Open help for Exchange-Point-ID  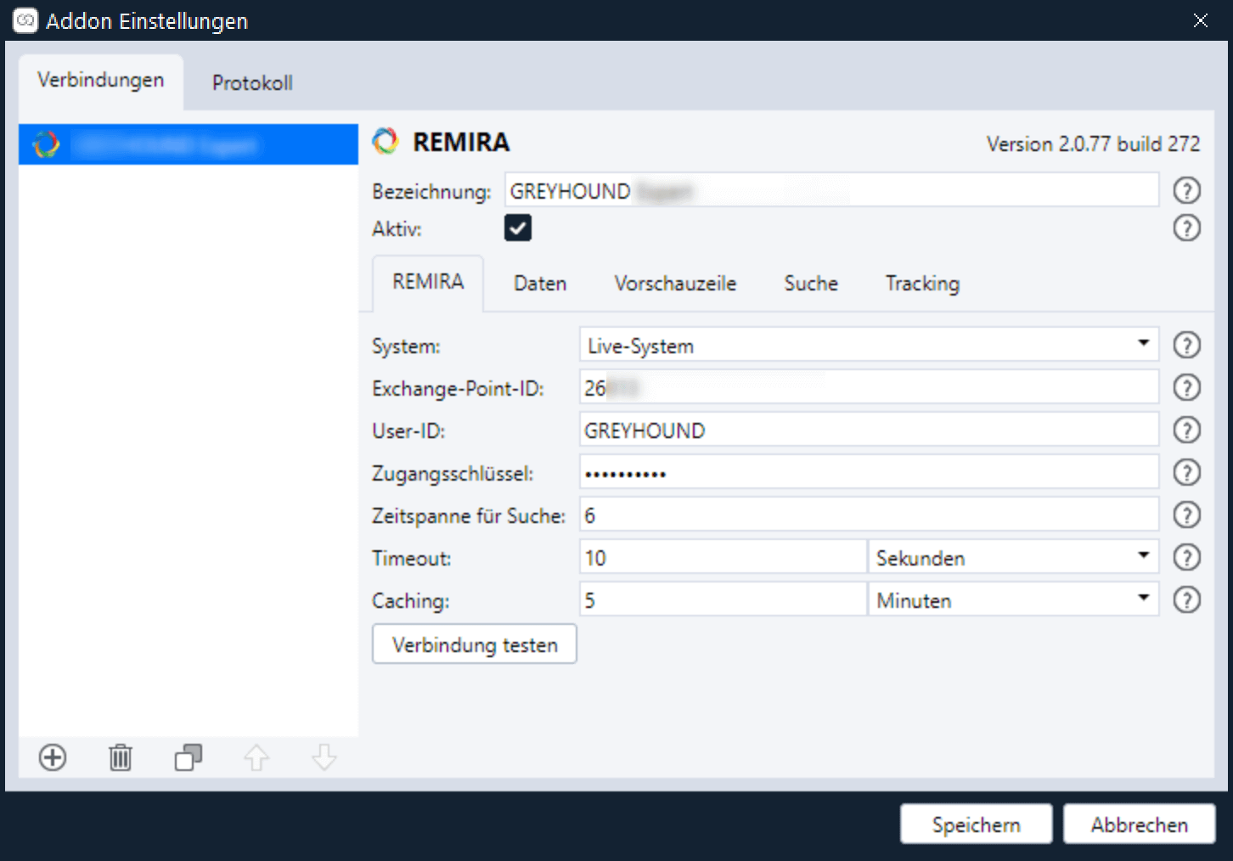pyautogui.click(x=1187, y=387)
